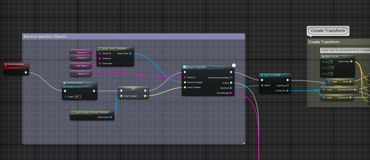Click the Local Transport pin on Receive Operation
Viewport: 370px width, 160px height.
[x=185, y=87]
